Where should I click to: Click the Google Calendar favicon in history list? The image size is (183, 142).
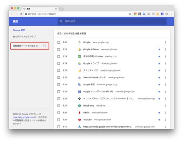click(80, 91)
